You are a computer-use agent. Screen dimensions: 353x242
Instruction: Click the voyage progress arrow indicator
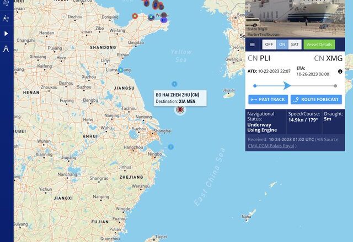[x=287, y=86]
